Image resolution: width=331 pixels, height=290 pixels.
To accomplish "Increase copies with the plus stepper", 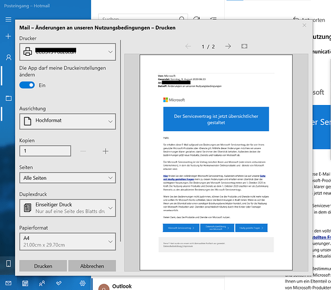I will point(105,151).
